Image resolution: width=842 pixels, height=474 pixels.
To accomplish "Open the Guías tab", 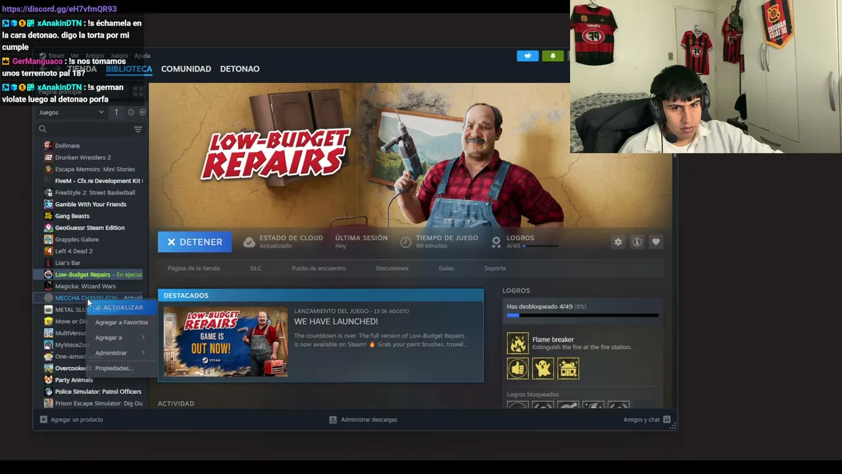I will 446,268.
